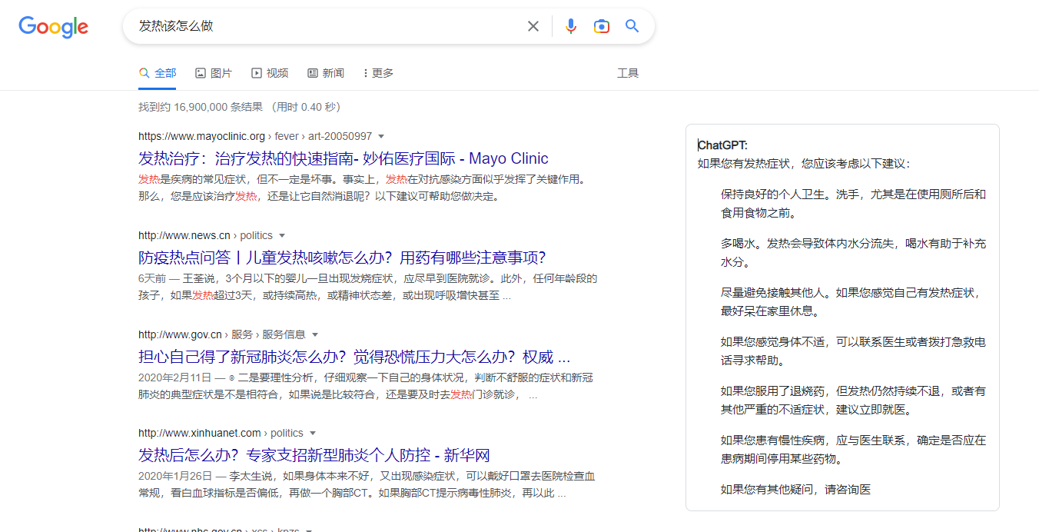Click the 如果您服用了退烧药 advice paragraph
The width and height of the screenshot is (1039, 532).
(853, 401)
